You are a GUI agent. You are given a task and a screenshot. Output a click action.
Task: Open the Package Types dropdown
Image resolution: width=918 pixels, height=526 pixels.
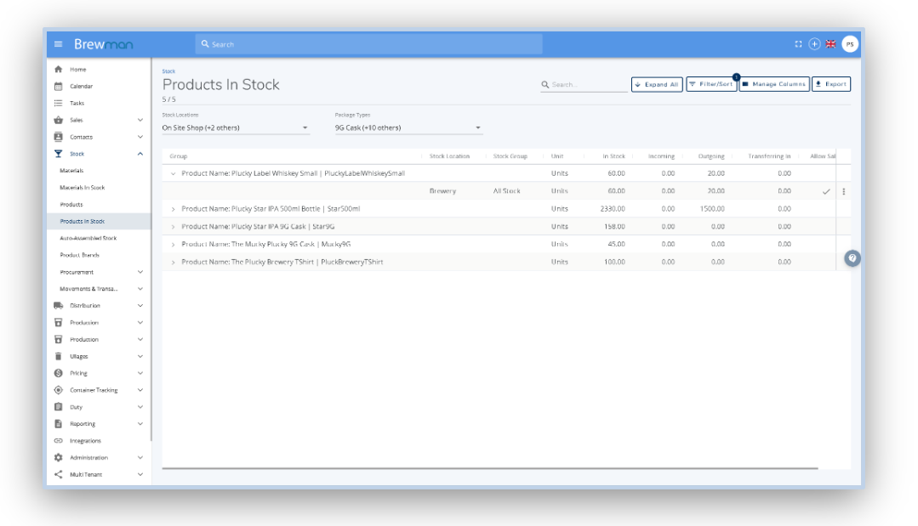point(408,127)
